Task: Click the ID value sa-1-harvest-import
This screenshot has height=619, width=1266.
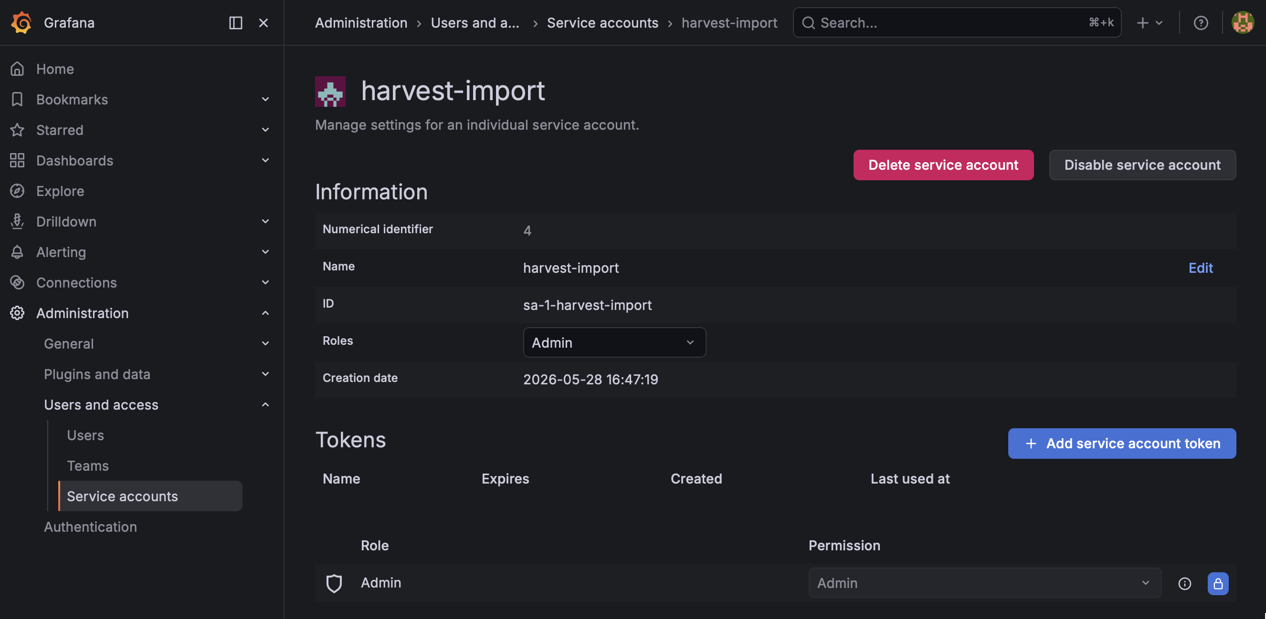Action: (587, 305)
